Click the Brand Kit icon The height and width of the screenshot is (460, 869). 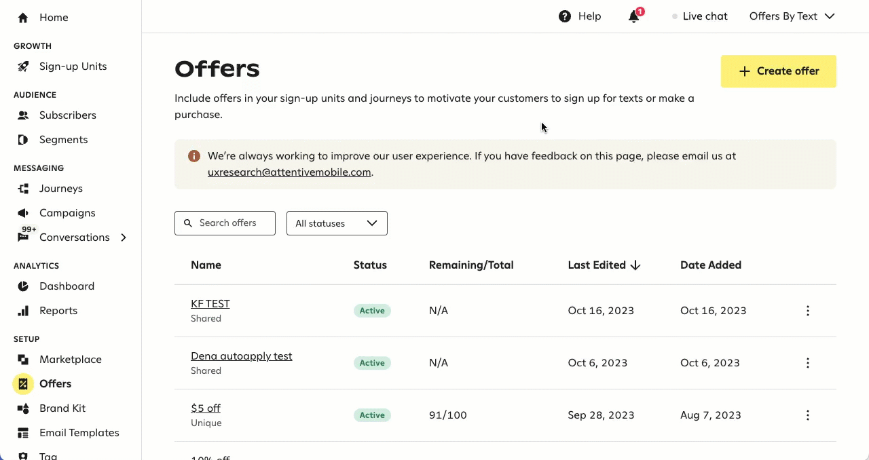tap(22, 408)
